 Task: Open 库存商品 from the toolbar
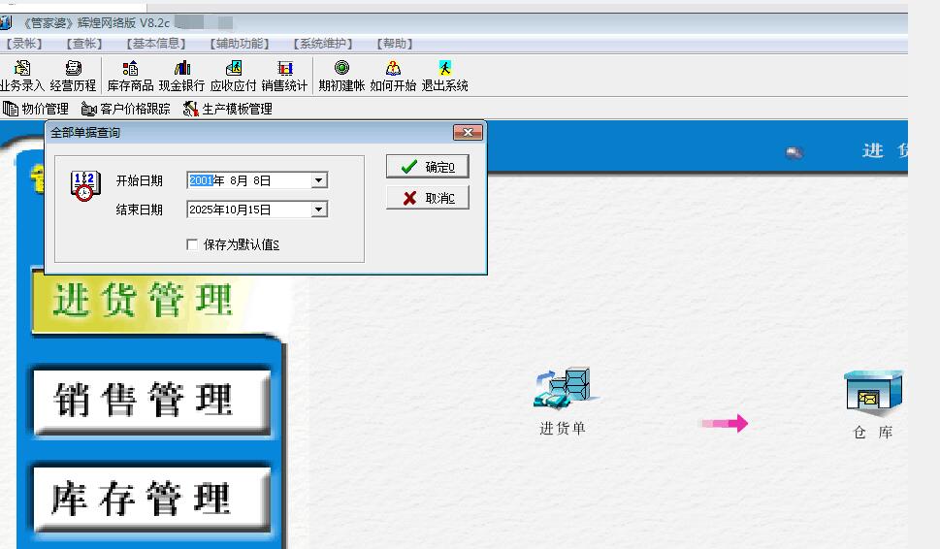(130, 69)
